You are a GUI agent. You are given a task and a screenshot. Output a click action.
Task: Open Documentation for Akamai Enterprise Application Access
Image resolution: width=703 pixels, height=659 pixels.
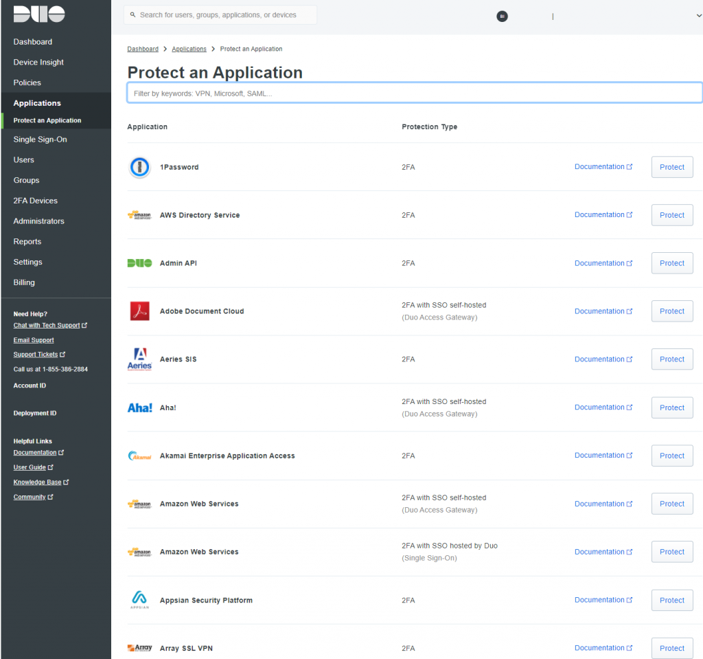click(603, 455)
